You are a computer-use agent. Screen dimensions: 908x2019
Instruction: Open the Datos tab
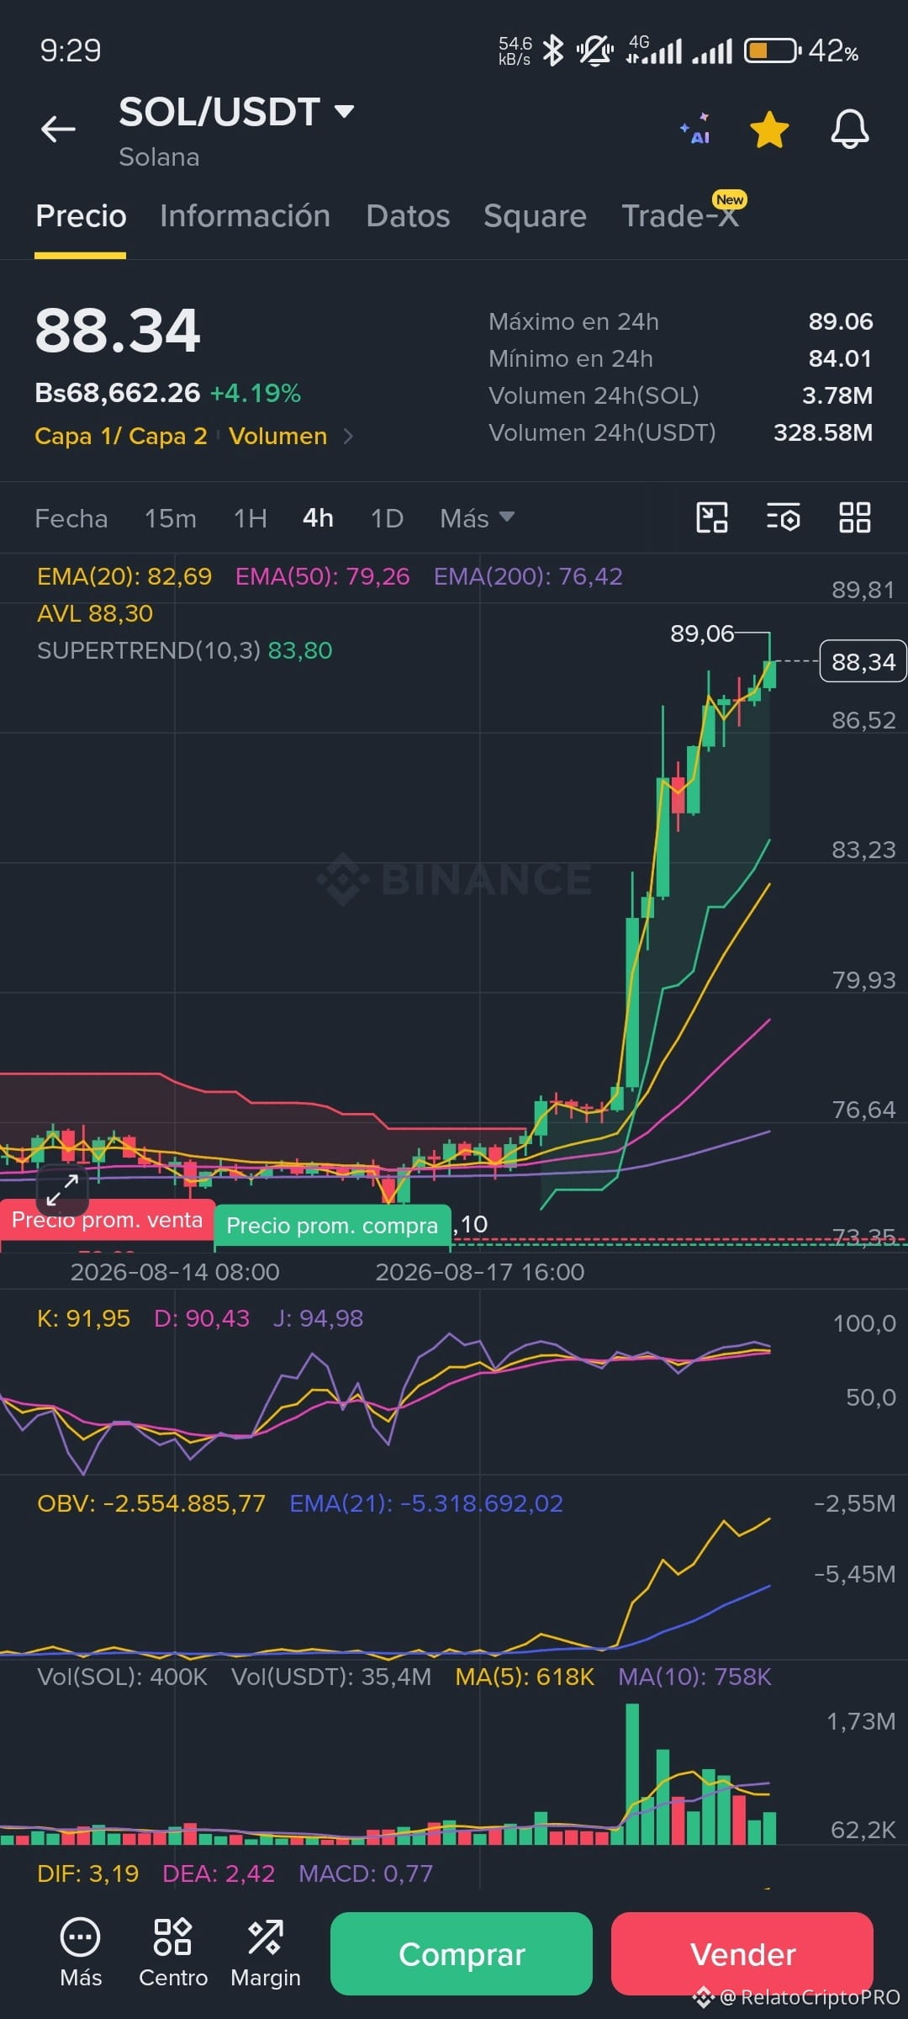pos(408,216)
